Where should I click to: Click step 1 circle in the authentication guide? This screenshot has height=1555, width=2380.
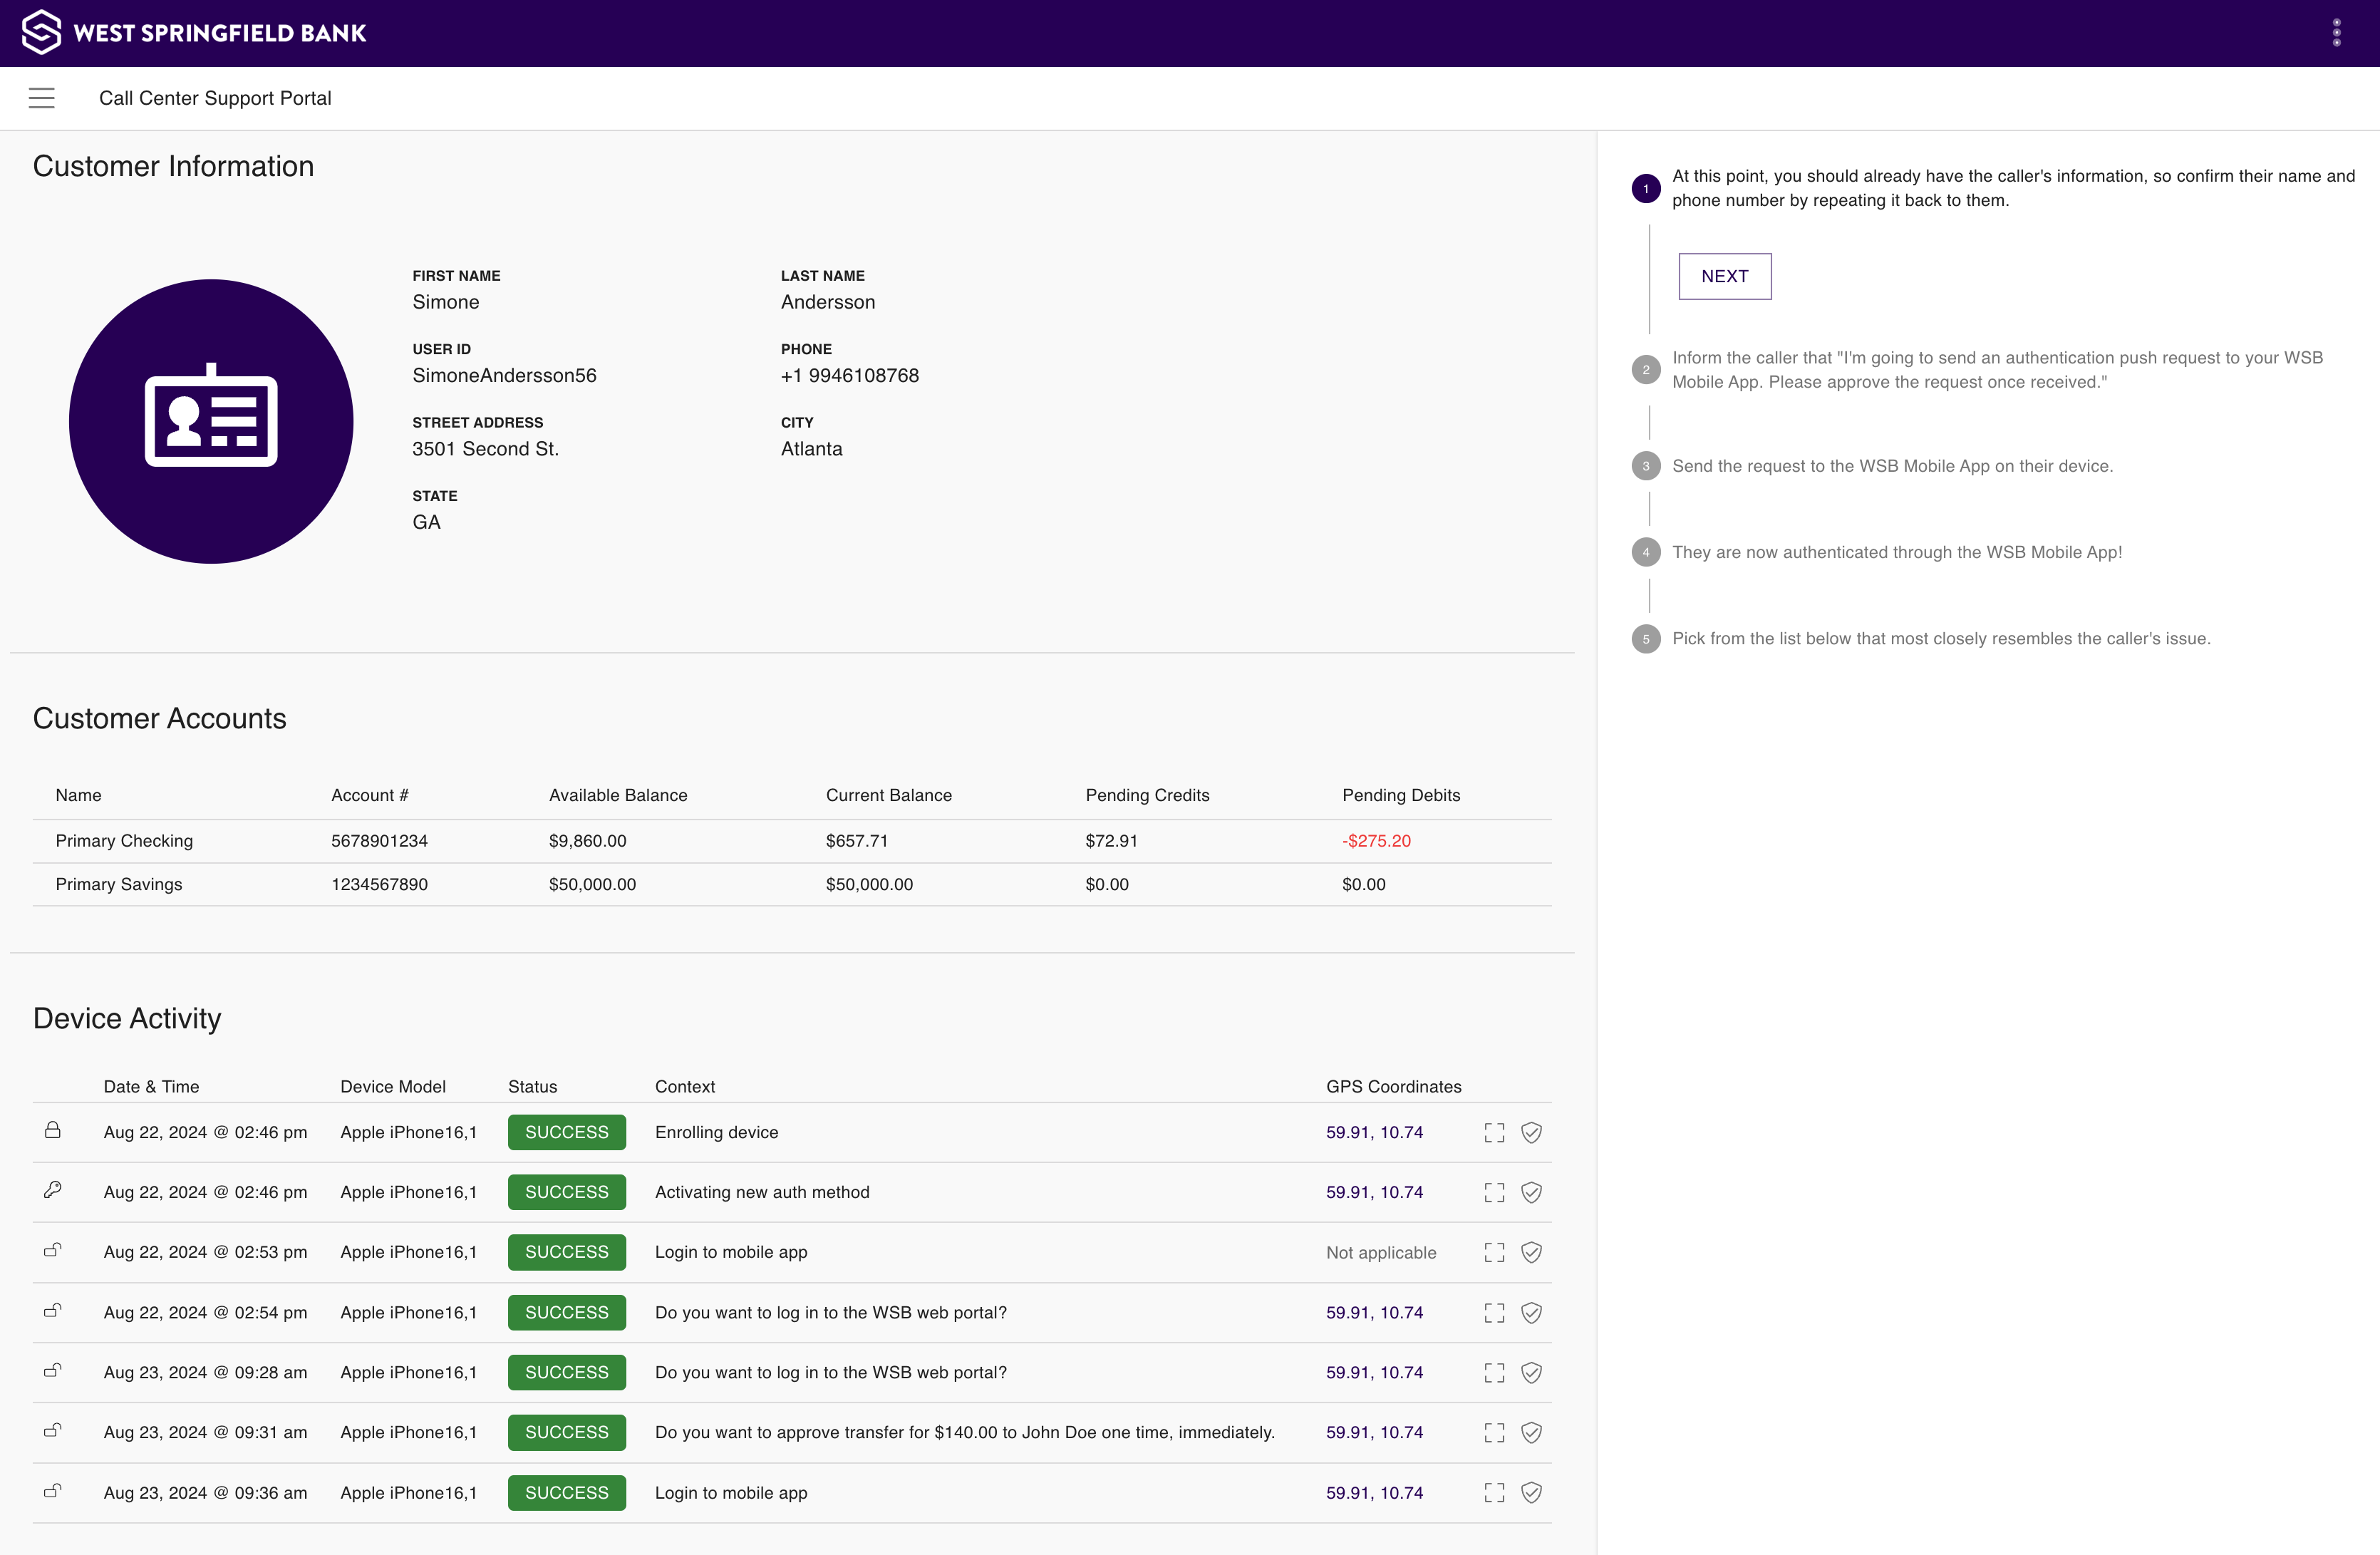pyautogui.click(x=1646, y=188)
